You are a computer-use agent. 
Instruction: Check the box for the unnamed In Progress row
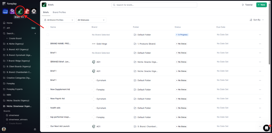(x=48, y=35)
